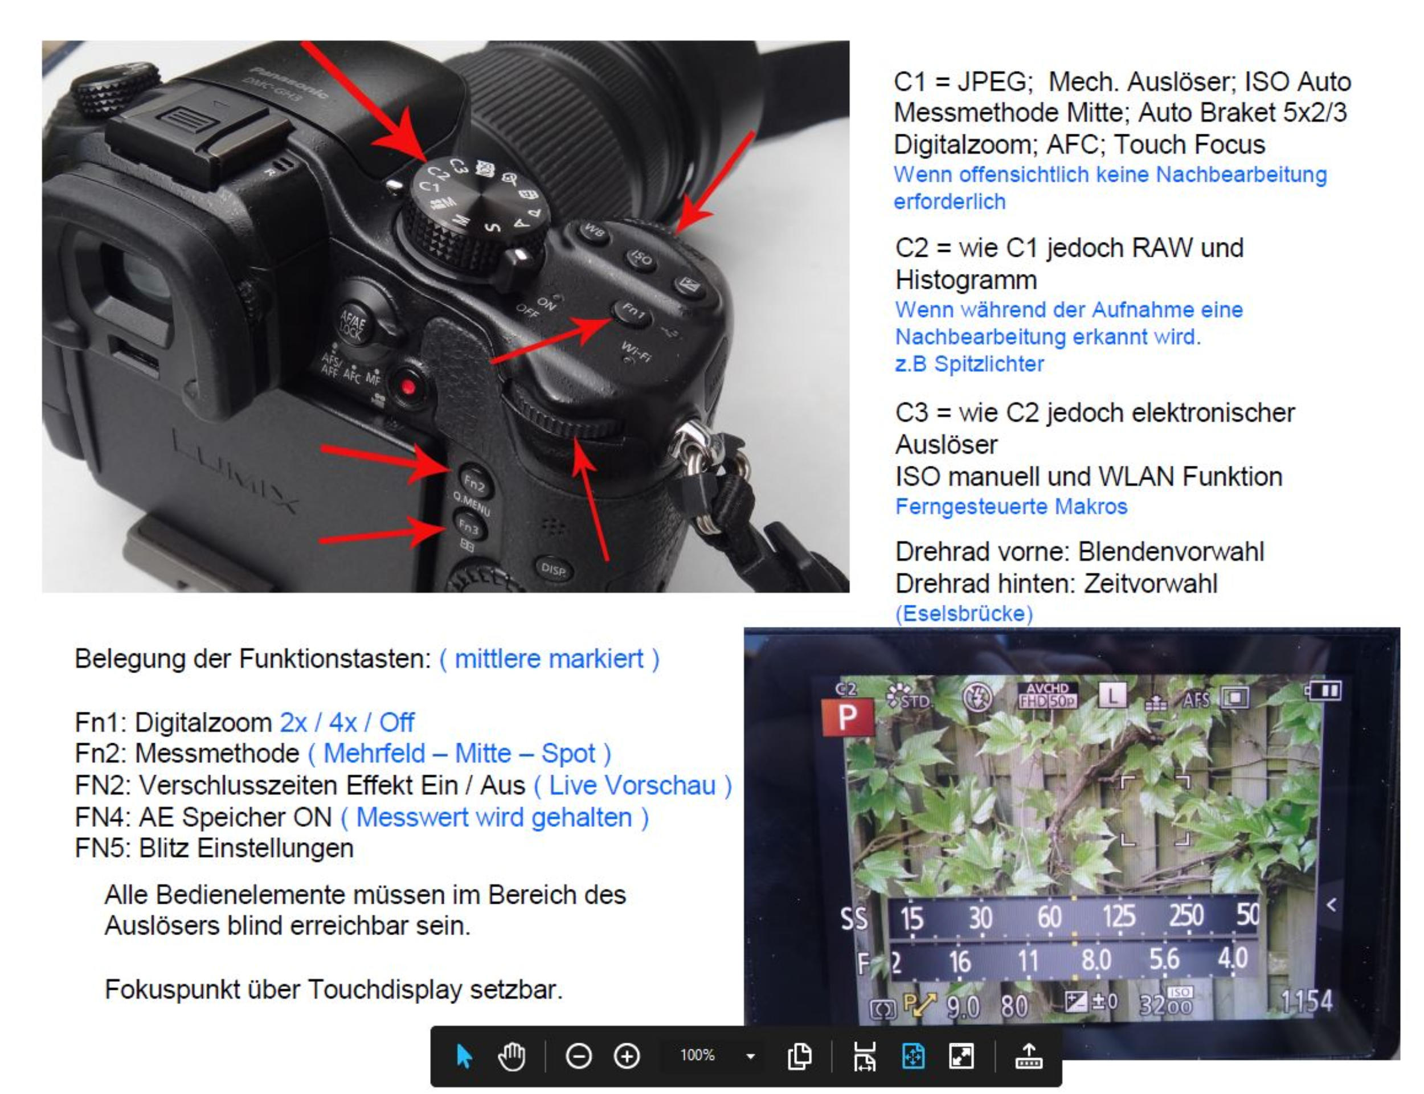Click the 'Fn1: Digitalzoom' line

click(x=173, y=722)
